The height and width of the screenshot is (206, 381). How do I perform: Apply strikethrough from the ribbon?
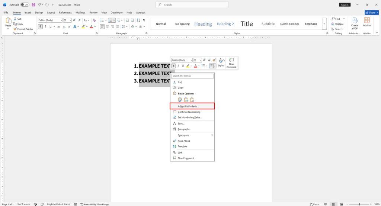[x=58, y=27]
